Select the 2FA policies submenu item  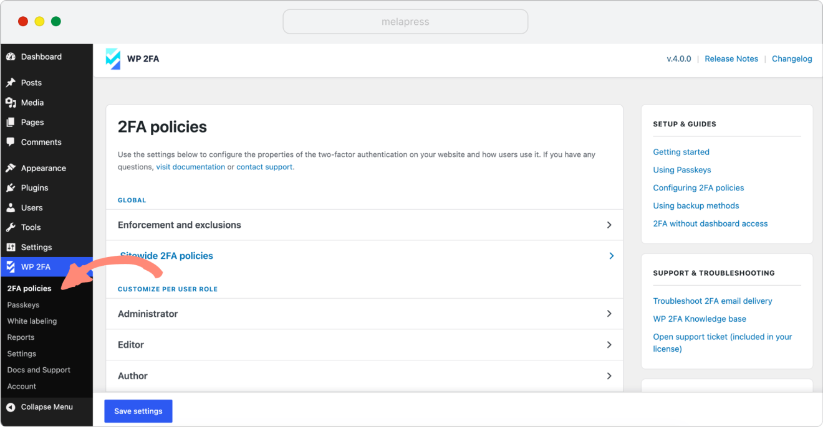[x=29, y=289]
